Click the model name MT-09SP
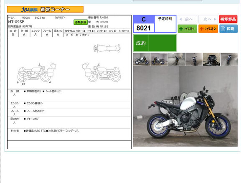244x183 pixels. tap(16, 22)
